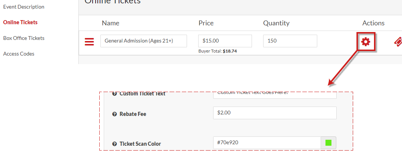Click the ticket Name field showing General Admission
This screenshot has height=161, width=402.
(144, 41)
